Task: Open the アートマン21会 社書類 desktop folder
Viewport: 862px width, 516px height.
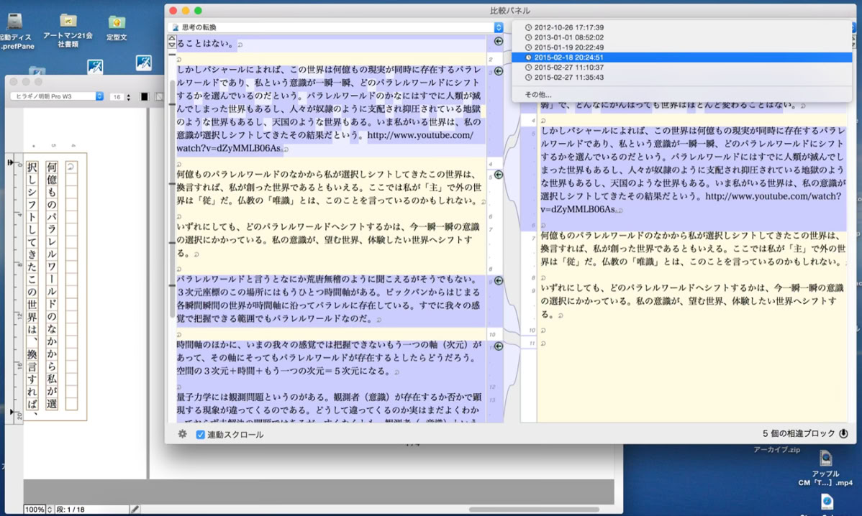Action: tap(68, 31)
